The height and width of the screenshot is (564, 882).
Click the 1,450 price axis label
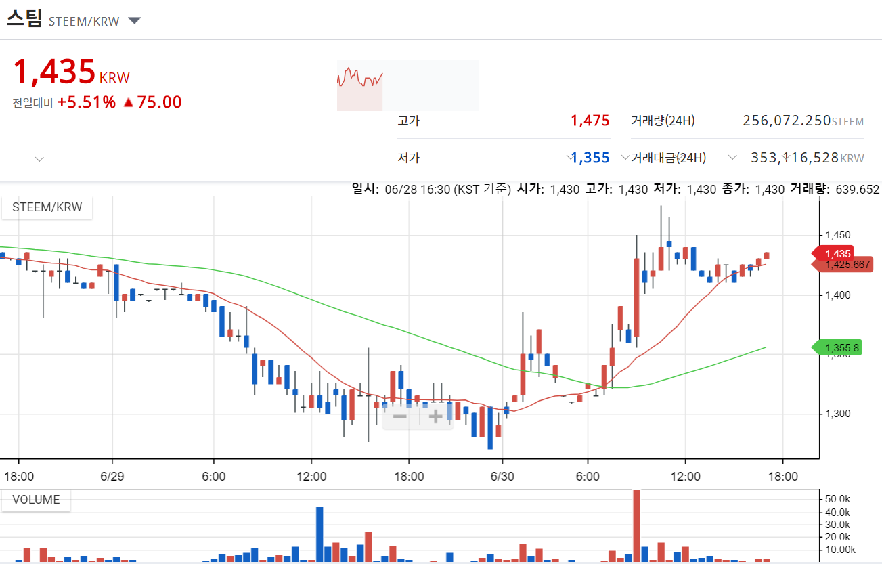pos(838,235)
